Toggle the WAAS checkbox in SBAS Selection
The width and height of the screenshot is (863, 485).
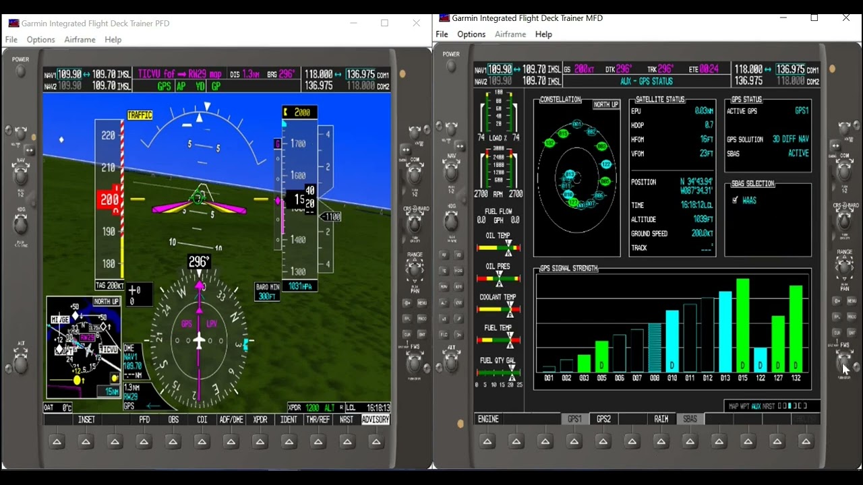point(736,200)
